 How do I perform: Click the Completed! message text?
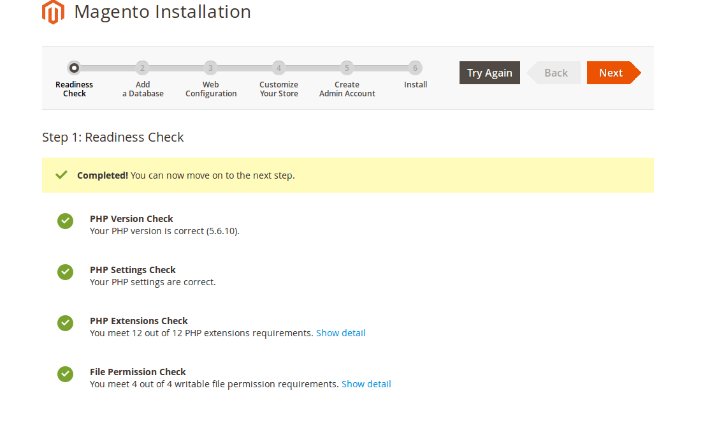186,175
